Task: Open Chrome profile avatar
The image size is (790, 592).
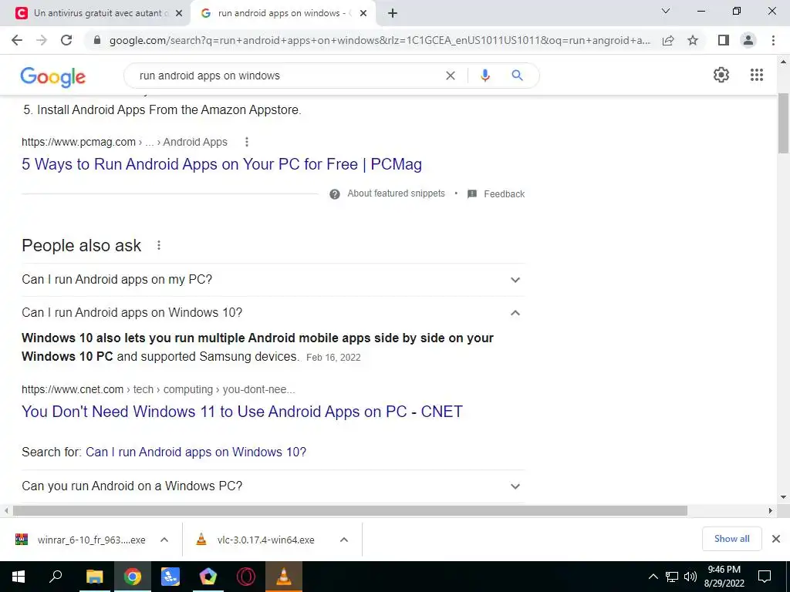Action: coord(748,40)
